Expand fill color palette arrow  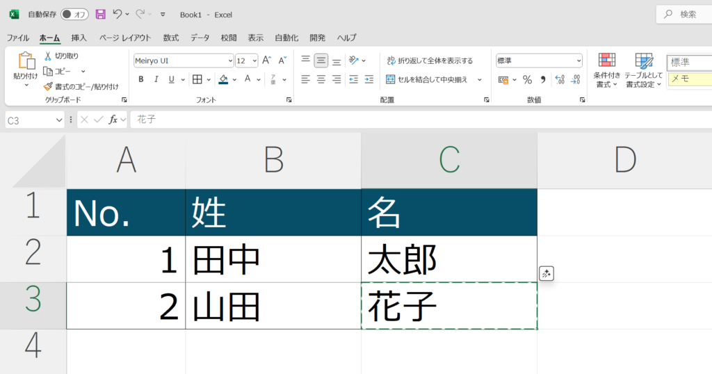(234, 80)
